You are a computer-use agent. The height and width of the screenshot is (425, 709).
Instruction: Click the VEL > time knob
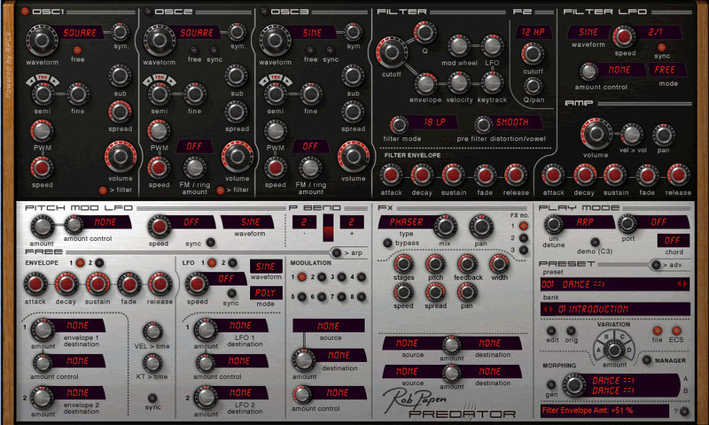click(x=152, y=332)
